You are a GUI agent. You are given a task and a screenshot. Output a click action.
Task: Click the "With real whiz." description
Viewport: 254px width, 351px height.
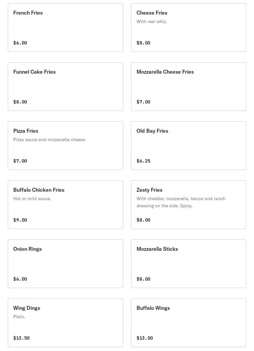[x=151, y=21]
